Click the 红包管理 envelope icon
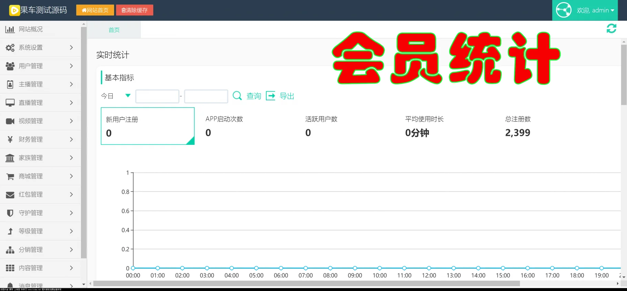The height and width of the screenshot is (291, 627). 10,194
